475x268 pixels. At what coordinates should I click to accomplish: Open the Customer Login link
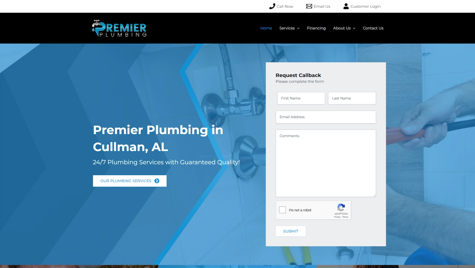pos(365,6)
